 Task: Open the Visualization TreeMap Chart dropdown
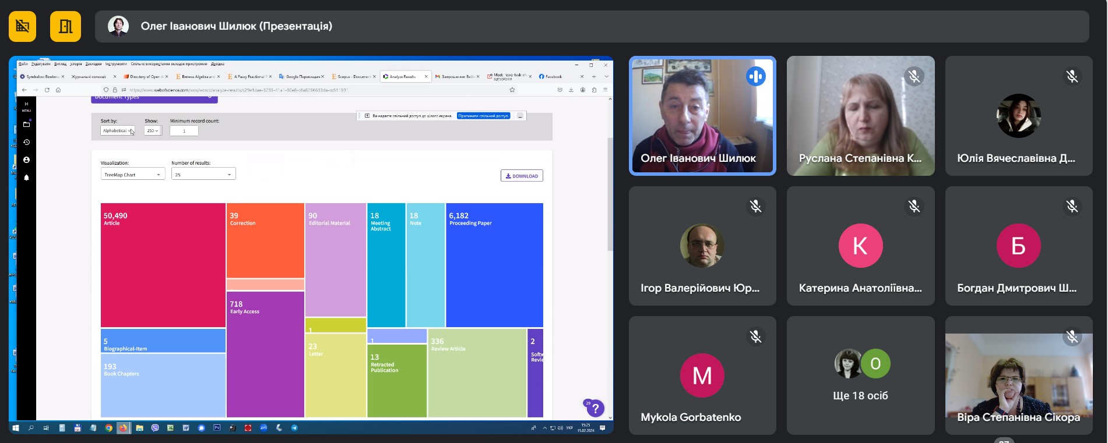pos(133,174)
